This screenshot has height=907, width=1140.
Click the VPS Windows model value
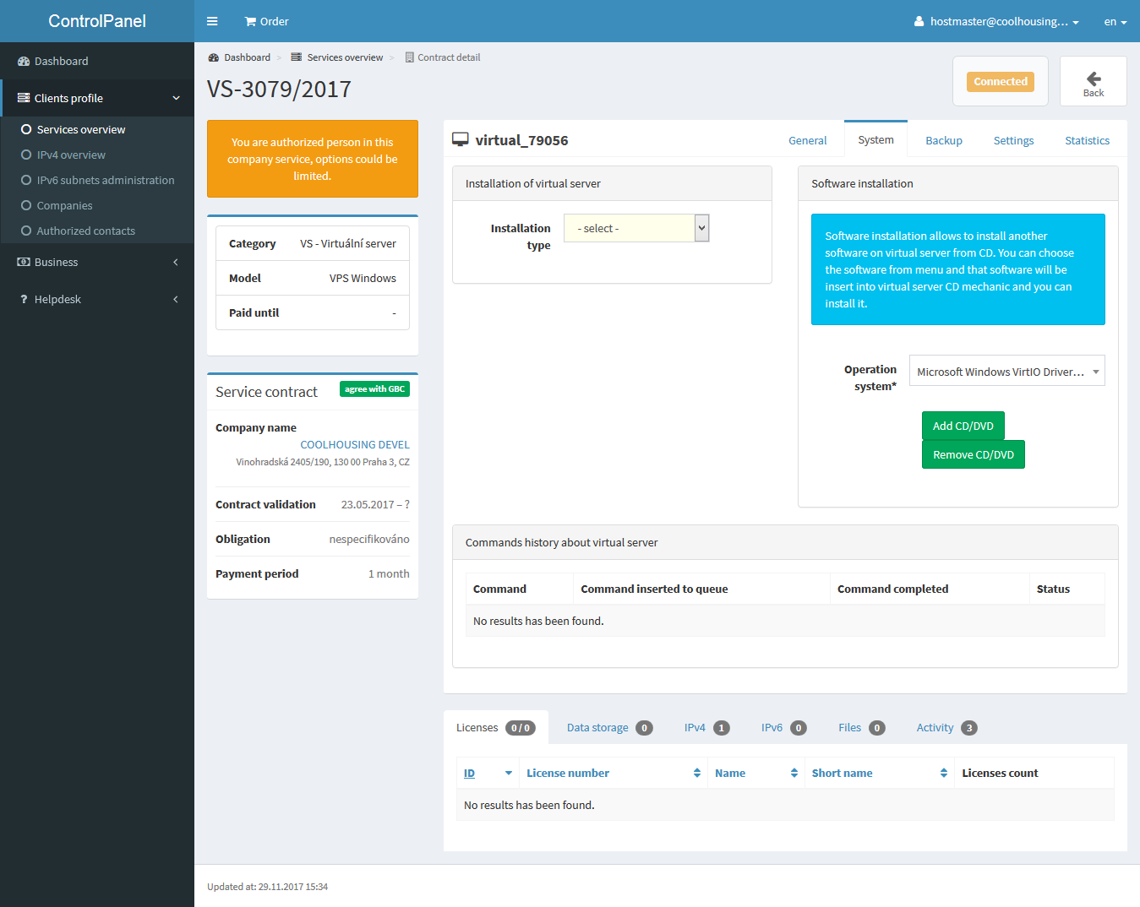coord(363,278)
